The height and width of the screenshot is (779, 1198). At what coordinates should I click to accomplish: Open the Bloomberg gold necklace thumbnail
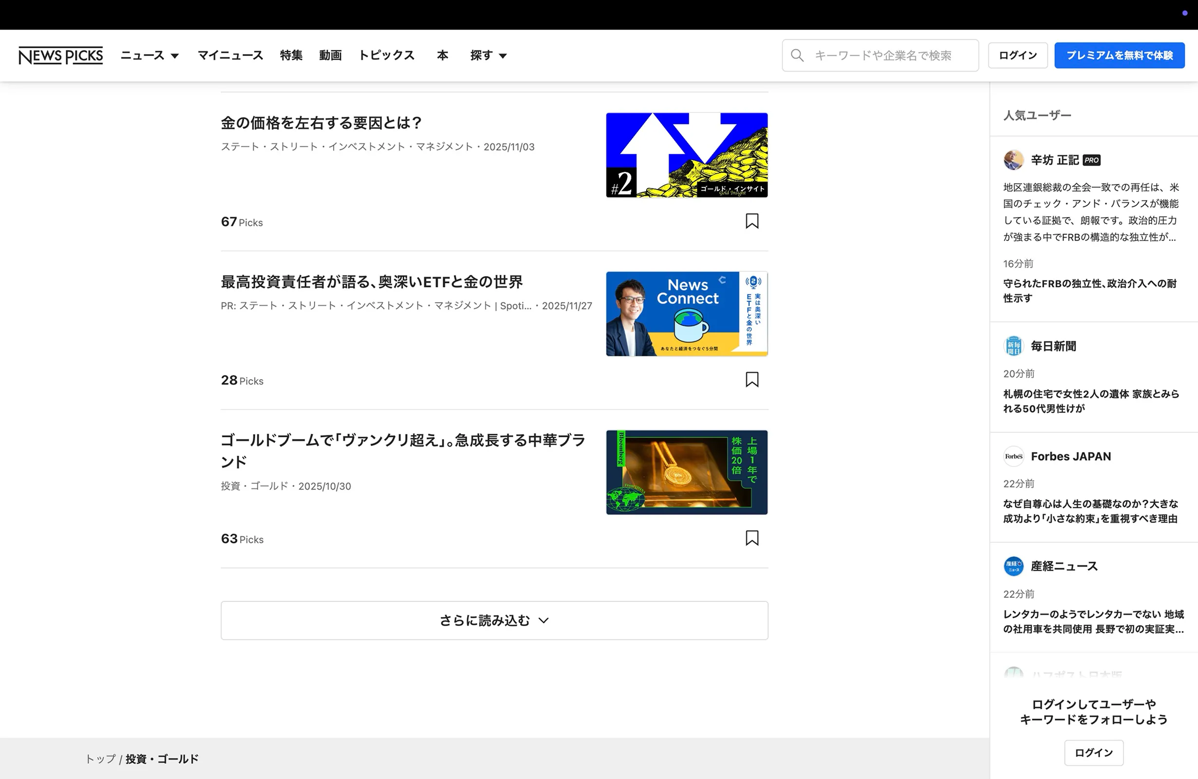(687, 472)
